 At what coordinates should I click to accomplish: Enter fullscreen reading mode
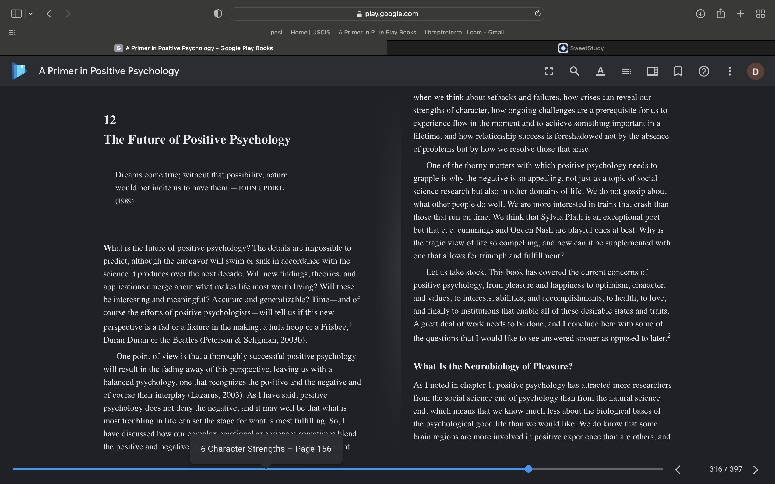(x=549, y=71)
